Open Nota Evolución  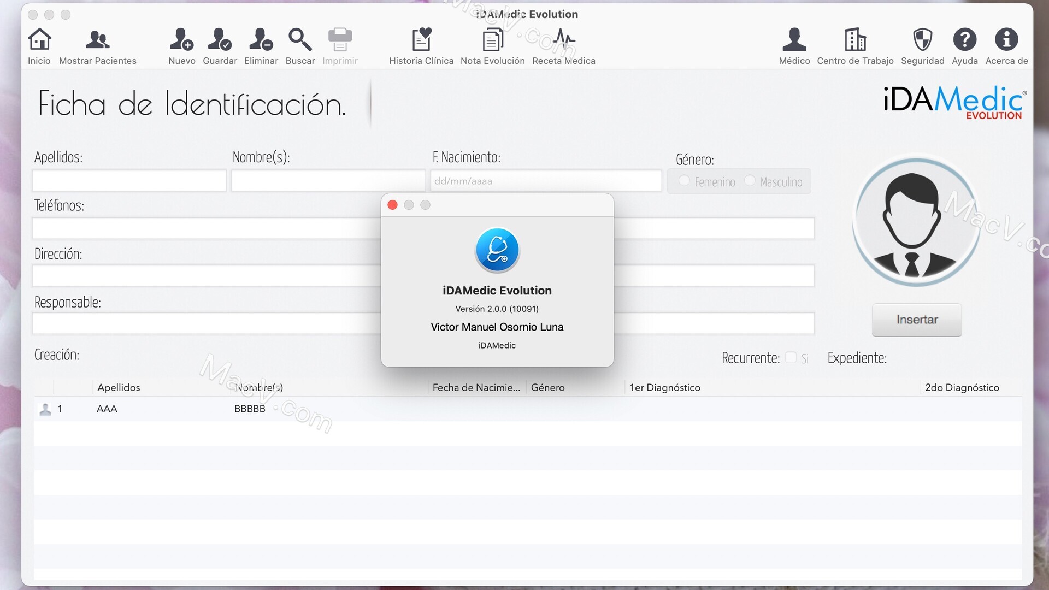493,46
